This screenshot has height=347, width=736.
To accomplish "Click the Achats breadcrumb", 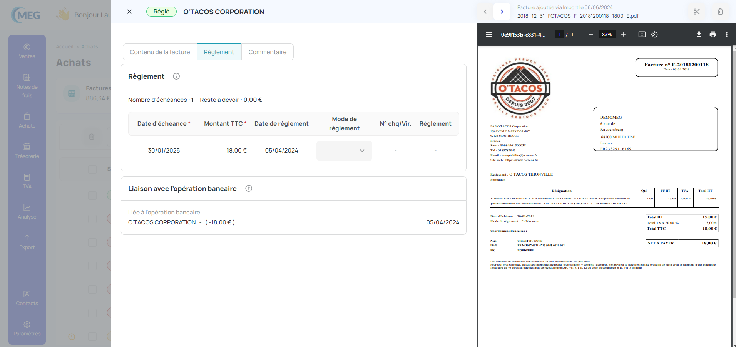I will pyautogui.click(x=90, y=46).
